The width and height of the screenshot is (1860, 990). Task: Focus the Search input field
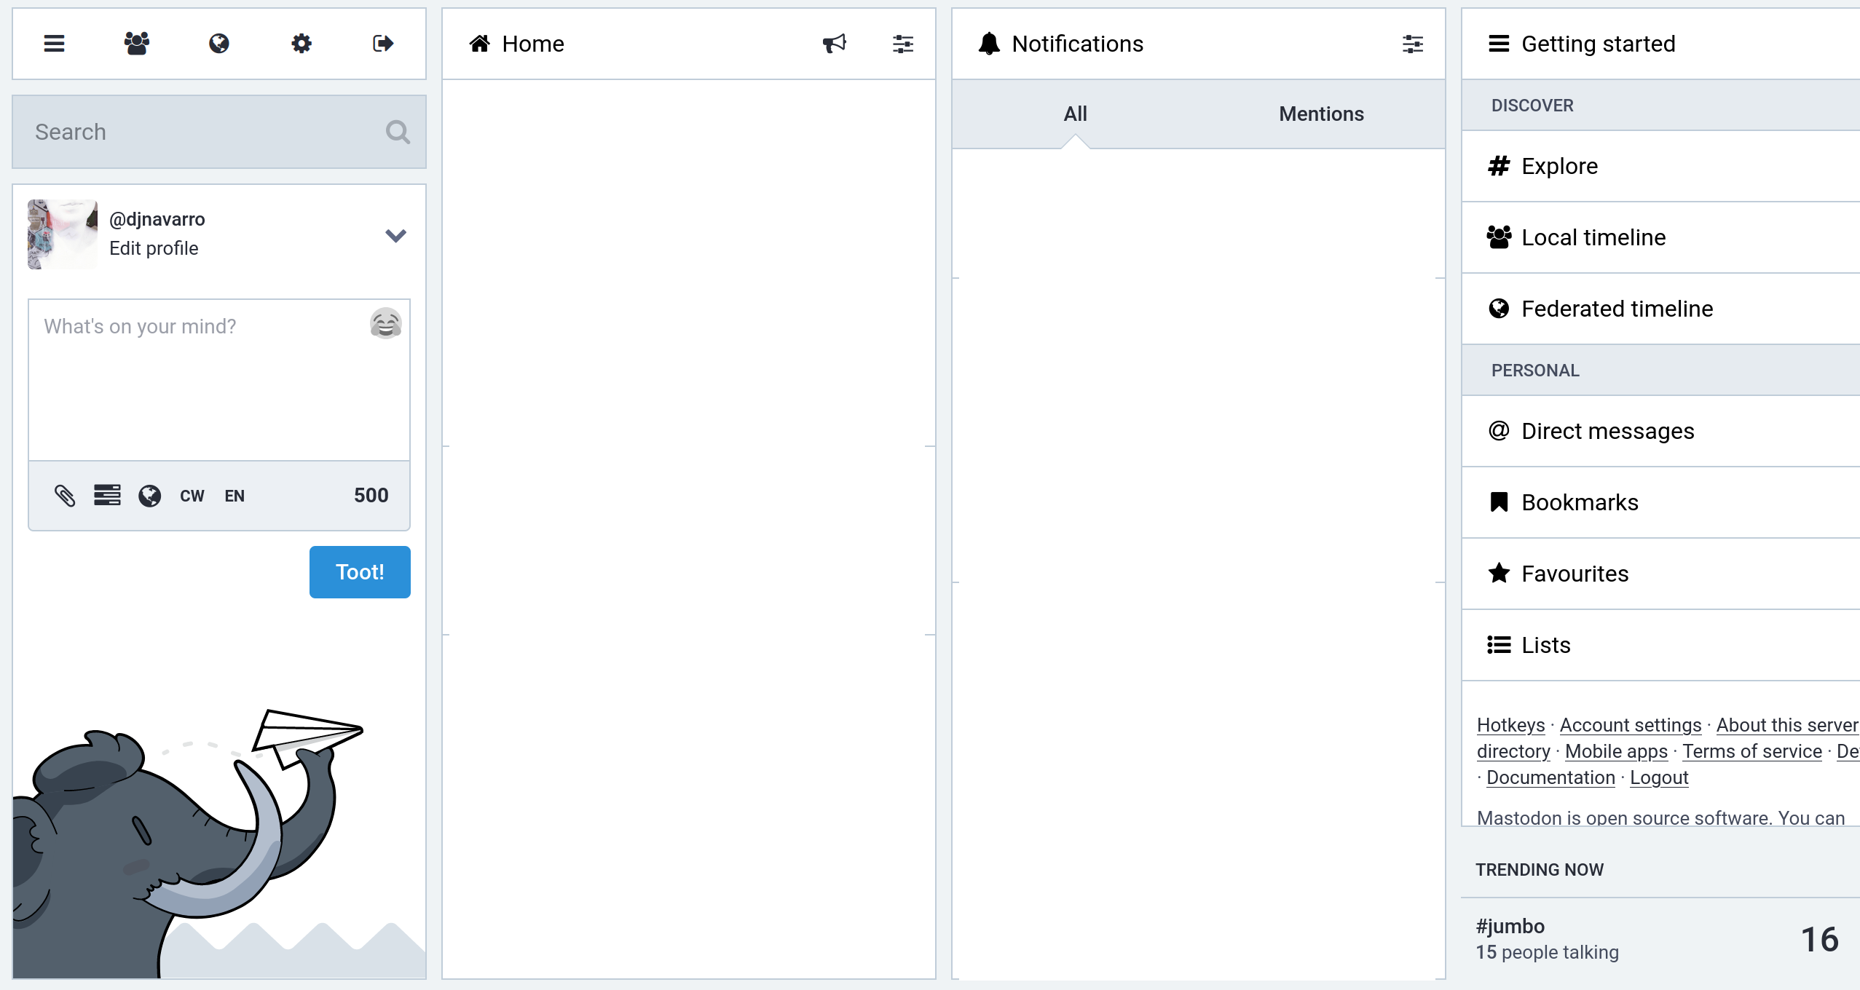(x=219, y=132)
